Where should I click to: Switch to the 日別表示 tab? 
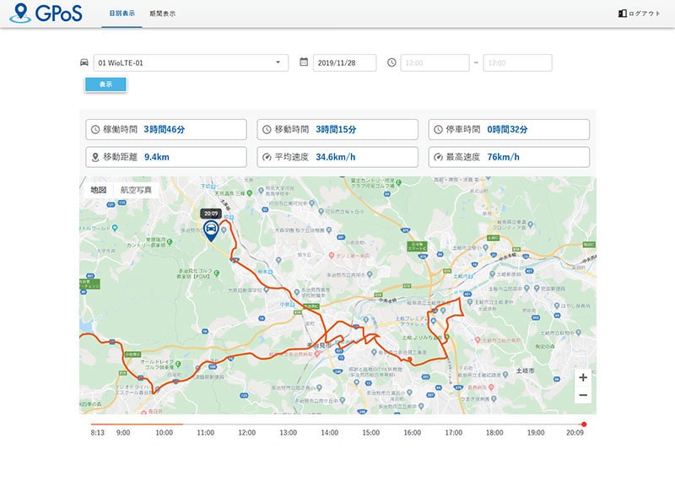[x=121, y=14]
